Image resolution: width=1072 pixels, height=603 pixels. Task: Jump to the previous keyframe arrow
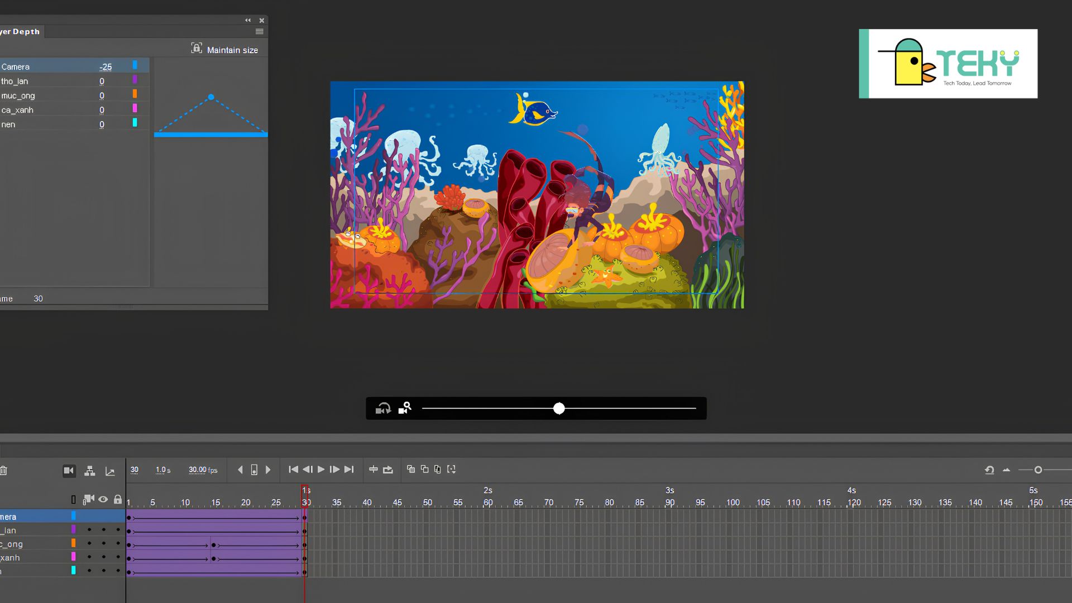[240, 470]
